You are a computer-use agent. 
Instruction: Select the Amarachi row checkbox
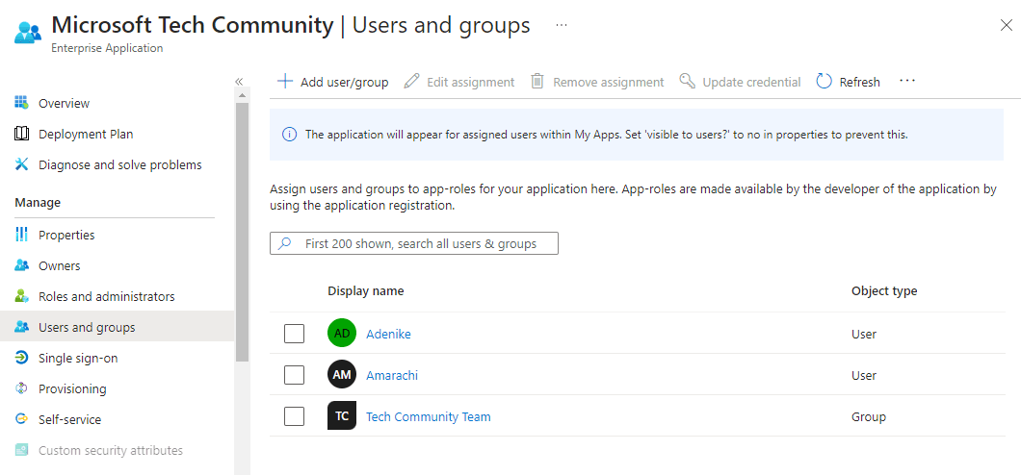coord(294,375)
